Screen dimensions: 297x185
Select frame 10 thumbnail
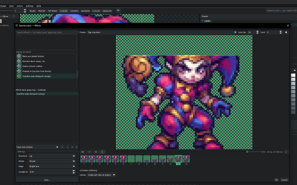[x=155, y=159]
